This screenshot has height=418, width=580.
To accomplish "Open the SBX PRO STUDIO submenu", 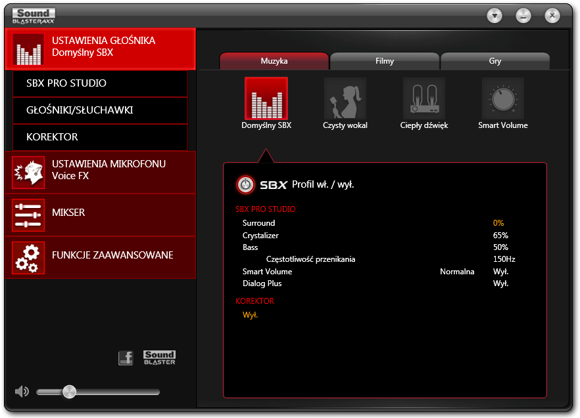I will [x=100, y=83].
